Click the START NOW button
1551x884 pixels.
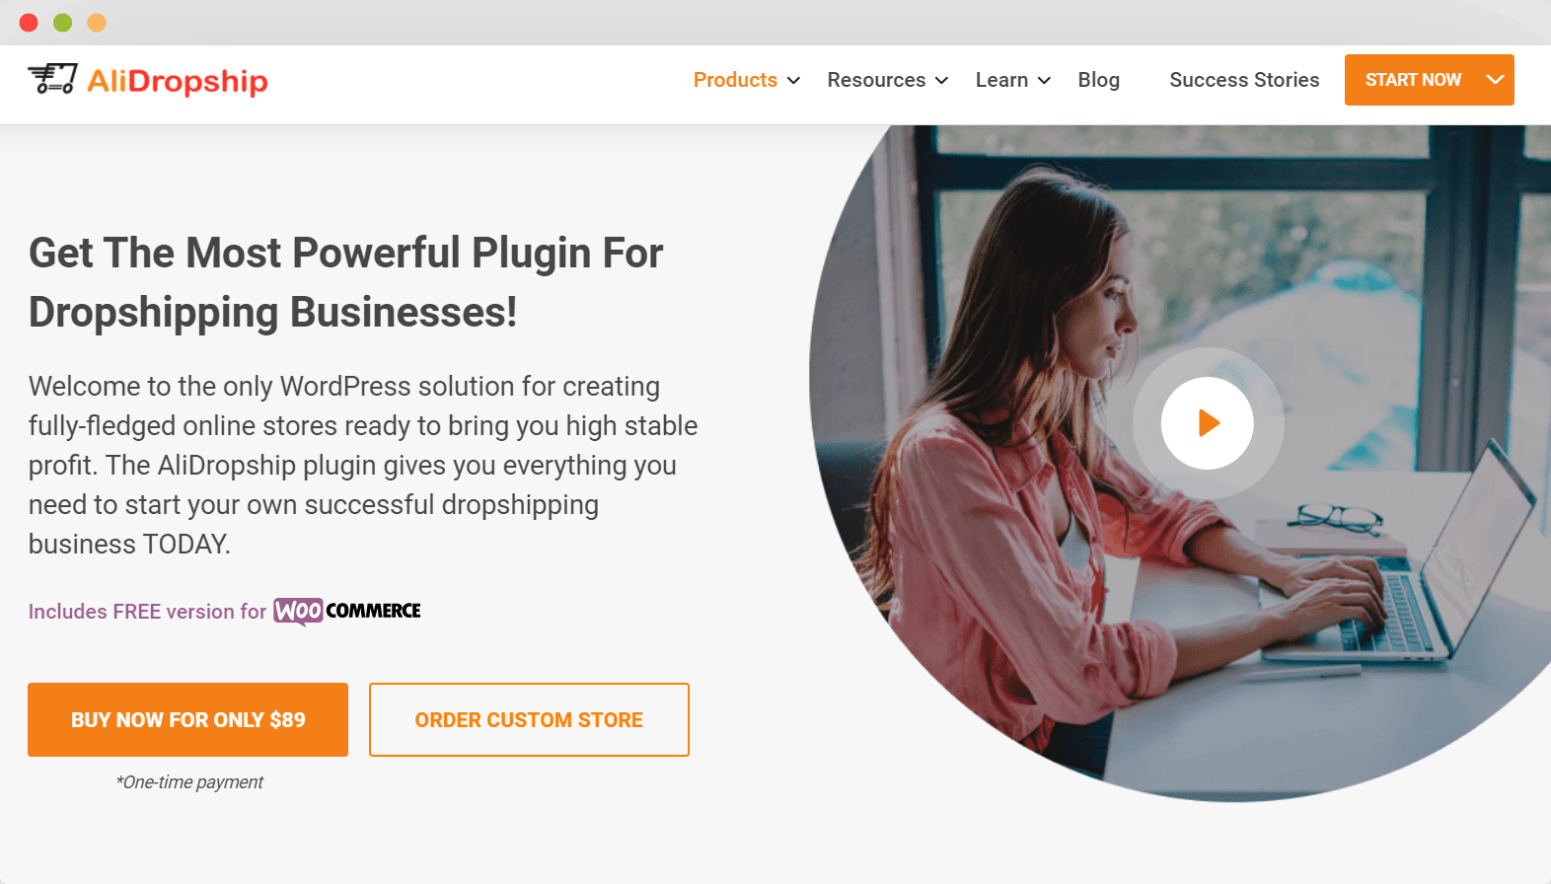pos(1413,80)
